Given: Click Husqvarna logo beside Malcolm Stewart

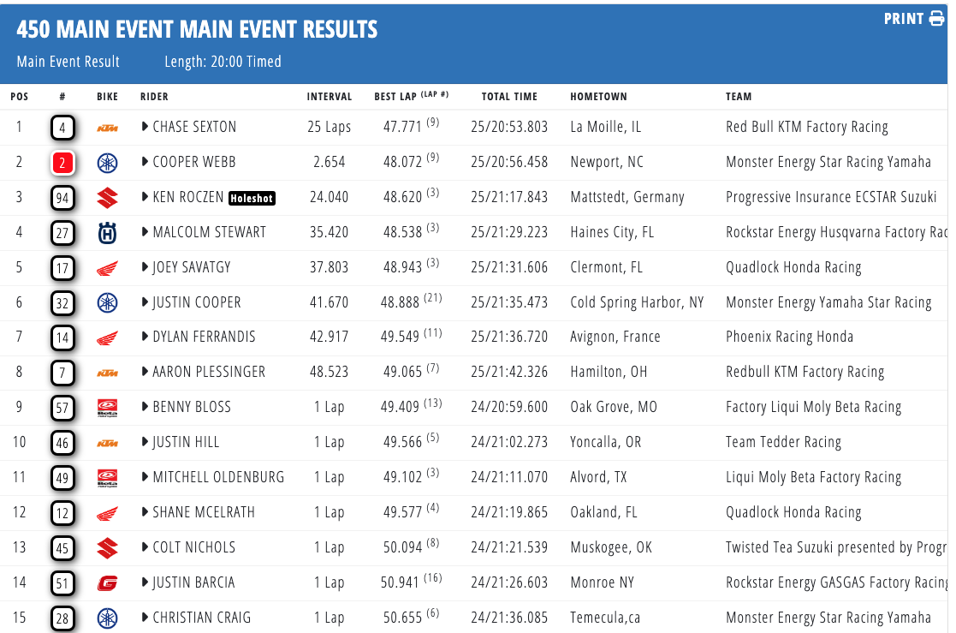Looking at the screenshot, I should tap(107, 233).
